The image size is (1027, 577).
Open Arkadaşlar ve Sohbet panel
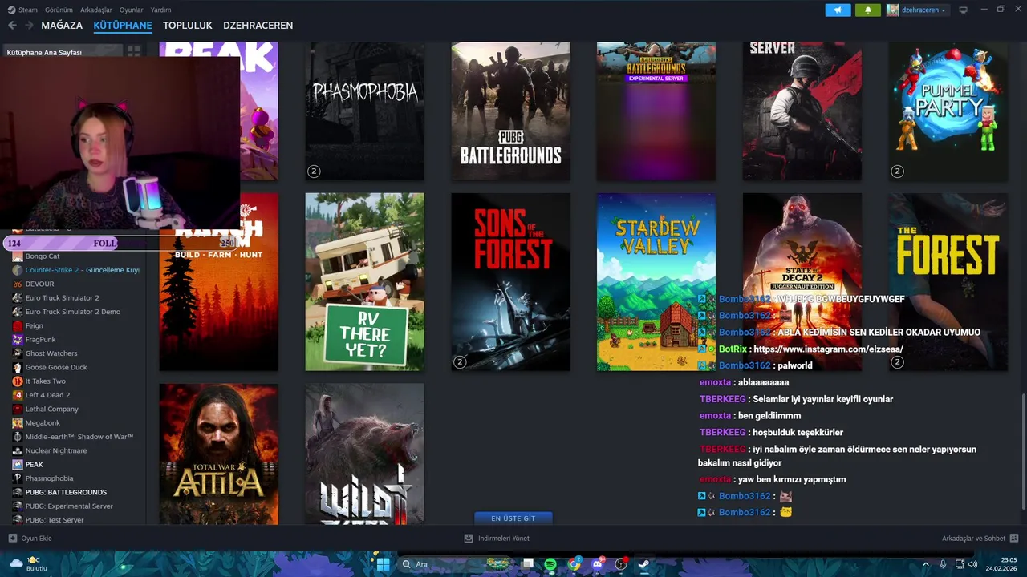click(980, 539)
